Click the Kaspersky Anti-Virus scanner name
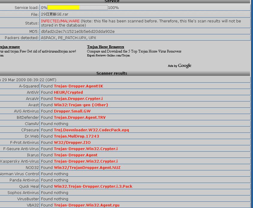This screenshot has width=253, height=208. pos(19,161)
